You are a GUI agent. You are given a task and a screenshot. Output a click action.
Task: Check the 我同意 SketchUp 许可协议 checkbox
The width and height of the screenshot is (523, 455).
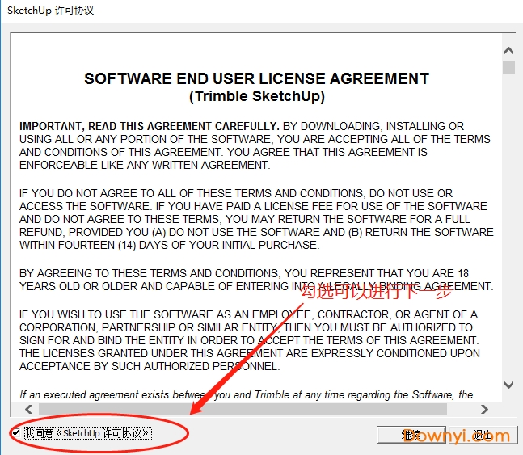(17, 433)
